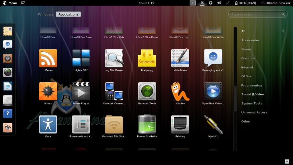Open the Utkarsh Sevekar user menu
Image resolution: width=293 pixels, height=165 pixels.
coord(276,3)
